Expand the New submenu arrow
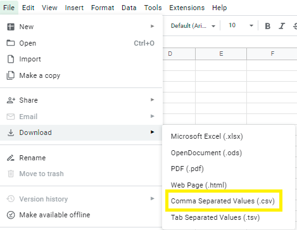 [x=152, y=26]
